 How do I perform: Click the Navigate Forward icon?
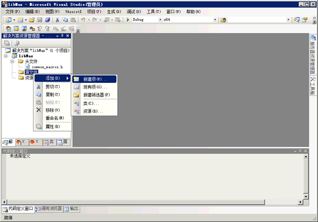[118, 20]
